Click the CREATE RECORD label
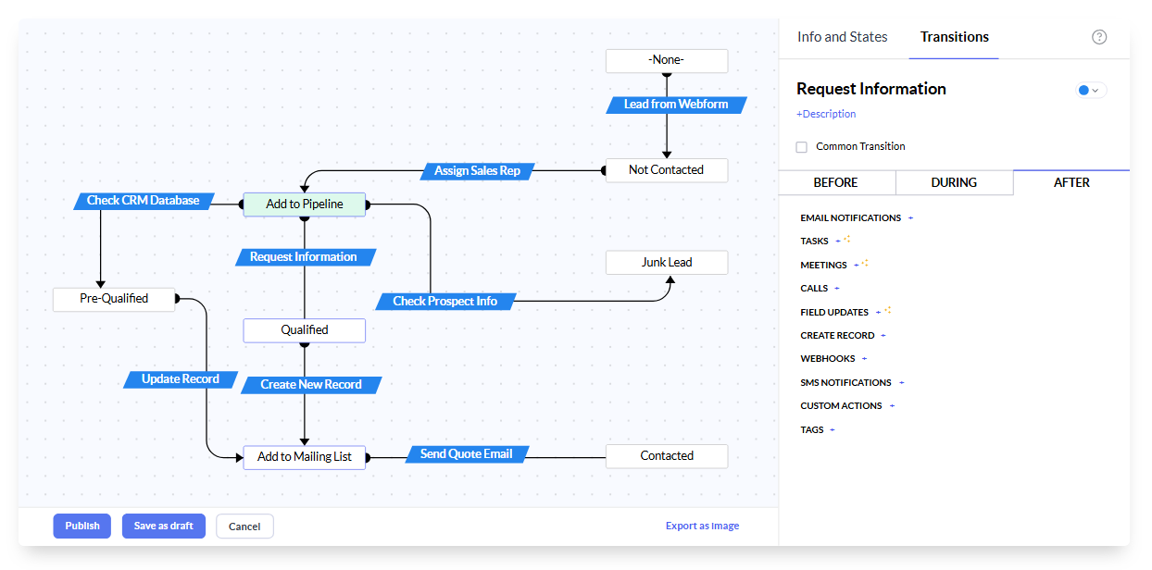This screenshot has width=1152, height=570. 838,336
